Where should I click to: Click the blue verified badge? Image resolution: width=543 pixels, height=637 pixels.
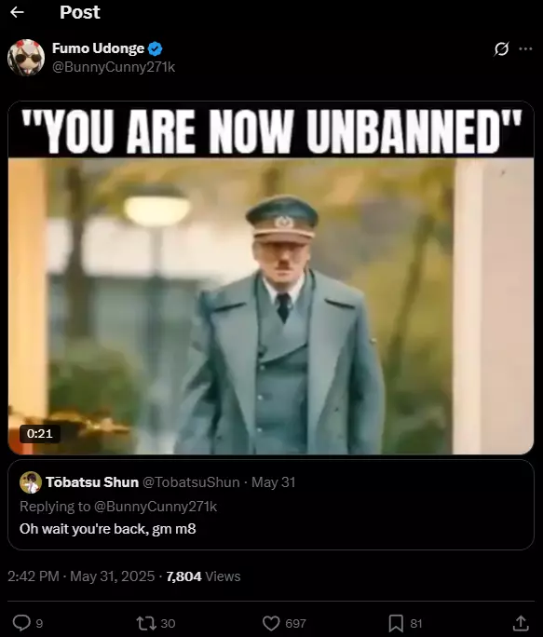pos(155,48)
